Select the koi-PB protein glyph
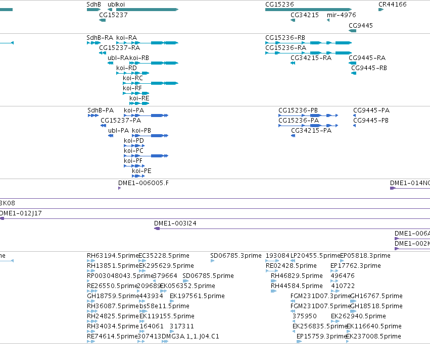The height and width of the screenshot is (344, 430). [150, 136]
